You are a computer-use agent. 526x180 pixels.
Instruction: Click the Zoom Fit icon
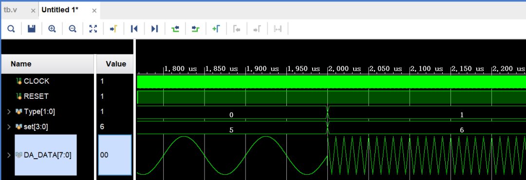click(93, 29)
